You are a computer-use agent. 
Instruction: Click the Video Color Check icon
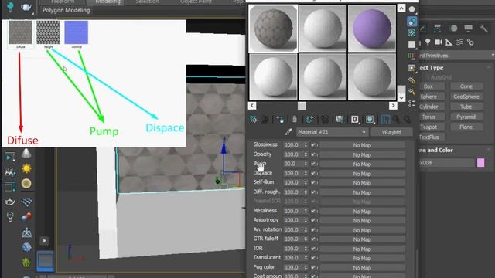[411, 56]
